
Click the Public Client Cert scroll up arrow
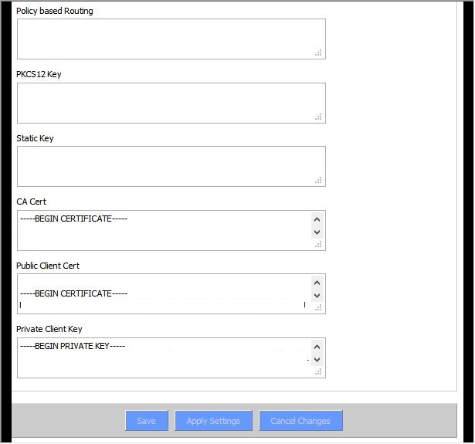coord(317,283)
